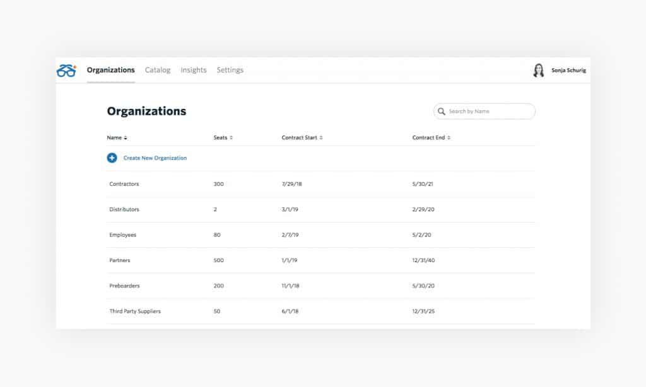Sort table by Name arrows
Viewport: 646px width, 387px height.
tap(126, 138)
